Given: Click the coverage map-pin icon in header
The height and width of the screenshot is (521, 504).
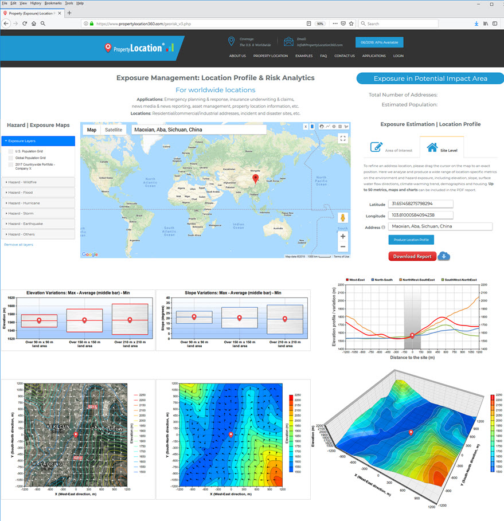Looking at the screenshot, I should point(232,41).
